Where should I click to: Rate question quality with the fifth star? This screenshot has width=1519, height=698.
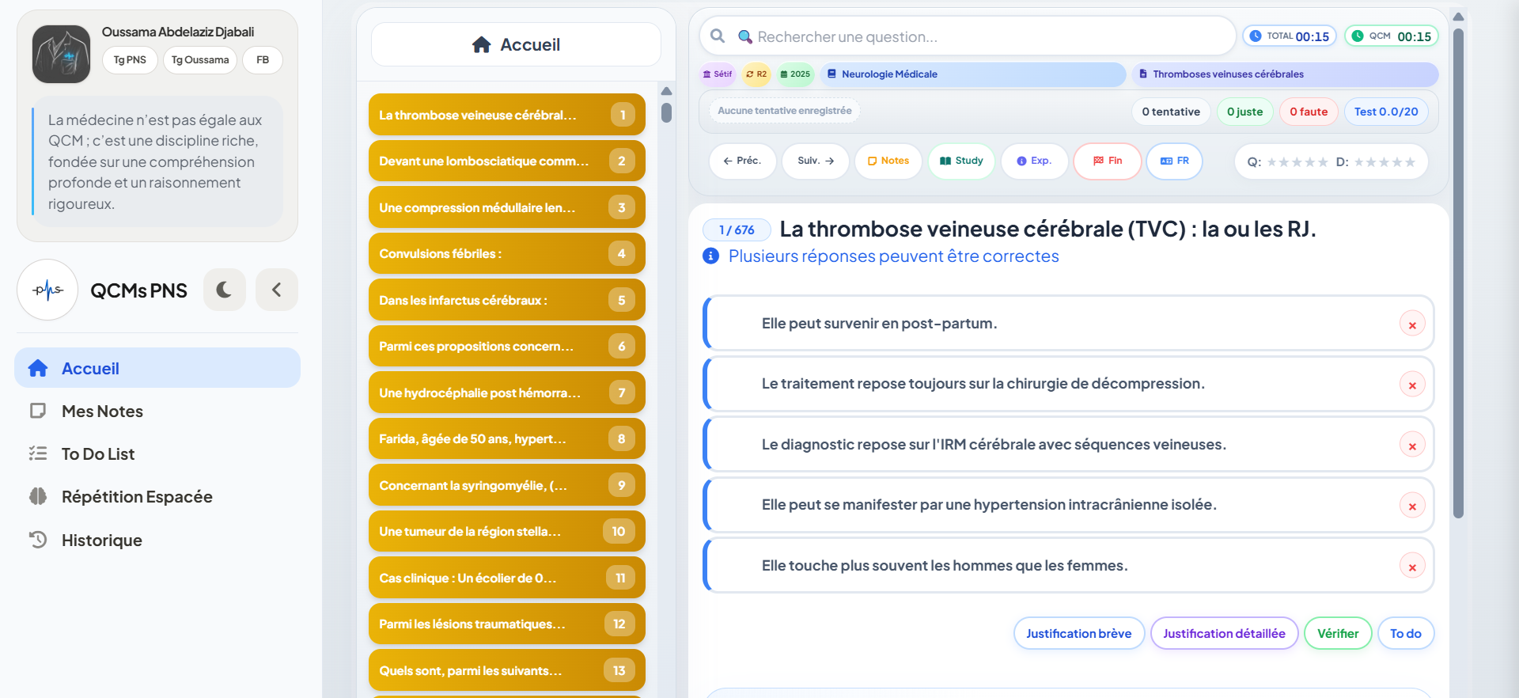[1322, 162]
